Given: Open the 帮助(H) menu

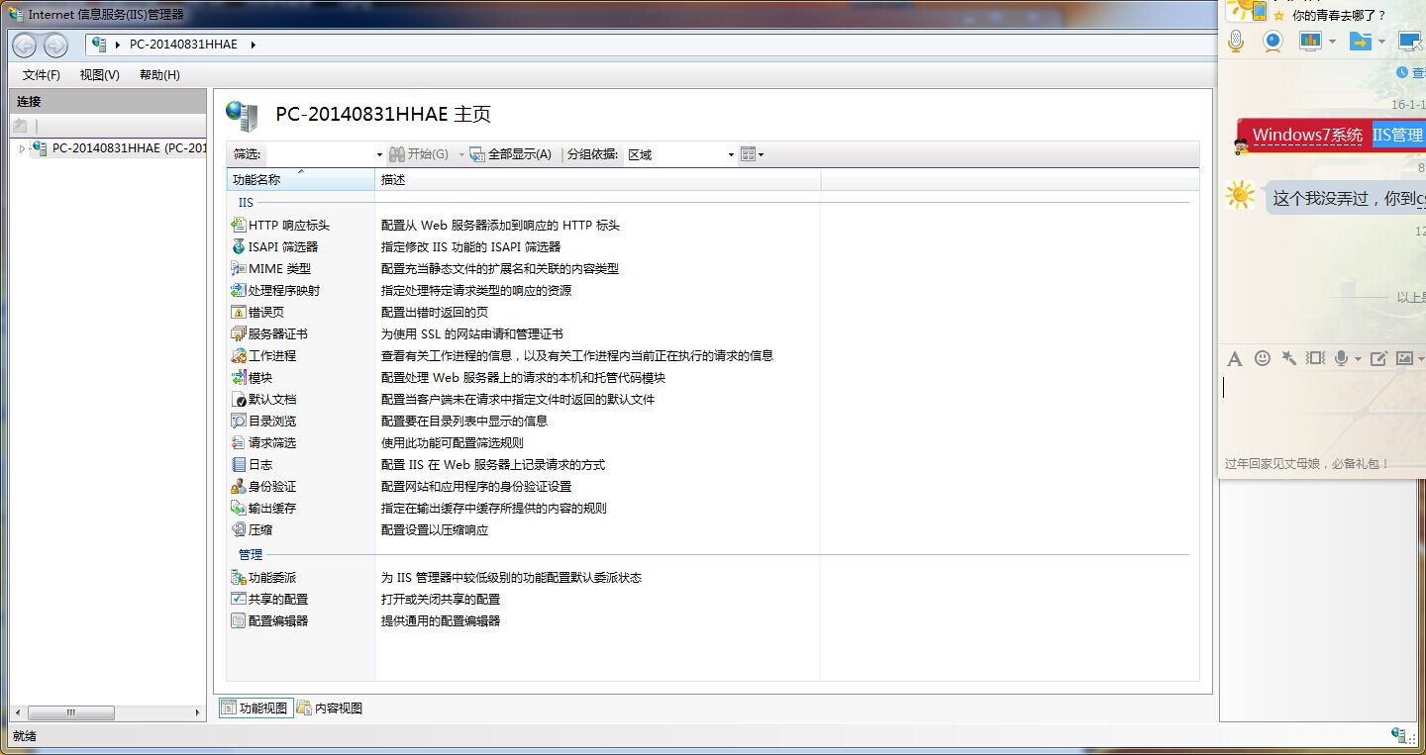Looking at the screenshot, I should (159, 75).
